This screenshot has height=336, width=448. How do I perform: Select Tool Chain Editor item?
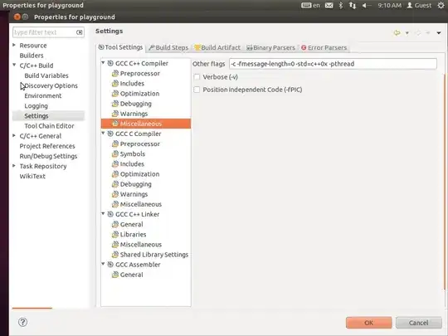[x=49, y=126]
